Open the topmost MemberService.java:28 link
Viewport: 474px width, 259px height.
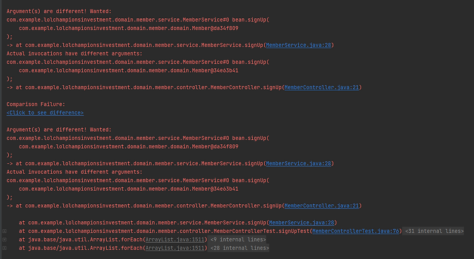click(299, 45)
